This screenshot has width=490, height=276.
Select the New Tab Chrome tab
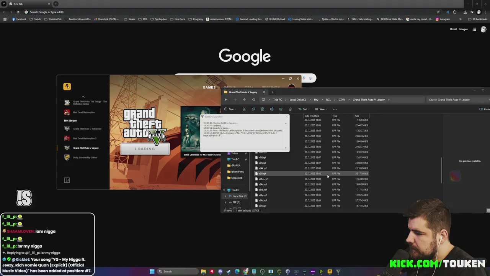[30, 4]
